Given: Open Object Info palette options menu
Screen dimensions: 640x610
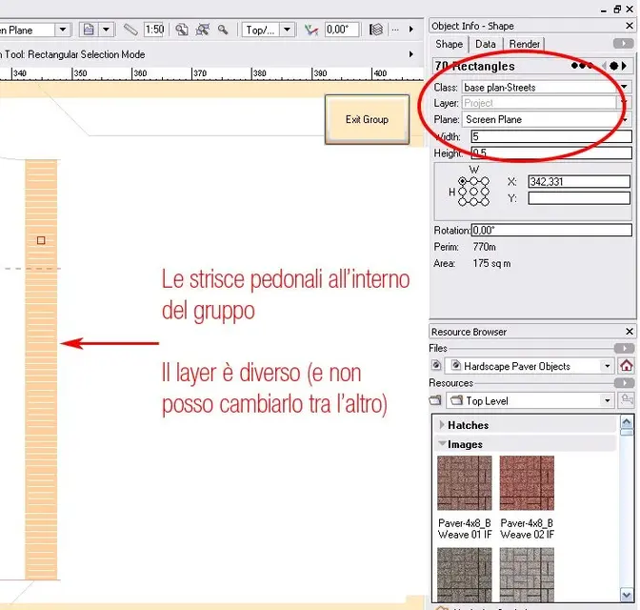Looking at the screenshot, I should point(623,43).
